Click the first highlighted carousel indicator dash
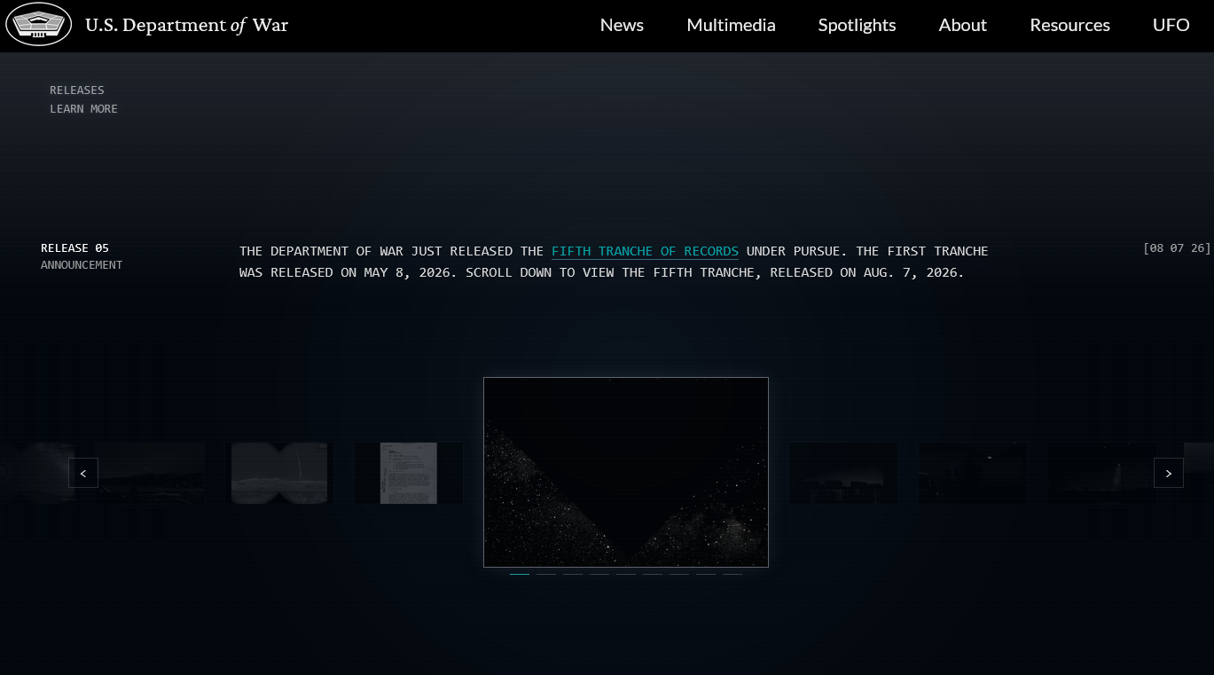This screenshot has height=675, width=1214. 520,574
